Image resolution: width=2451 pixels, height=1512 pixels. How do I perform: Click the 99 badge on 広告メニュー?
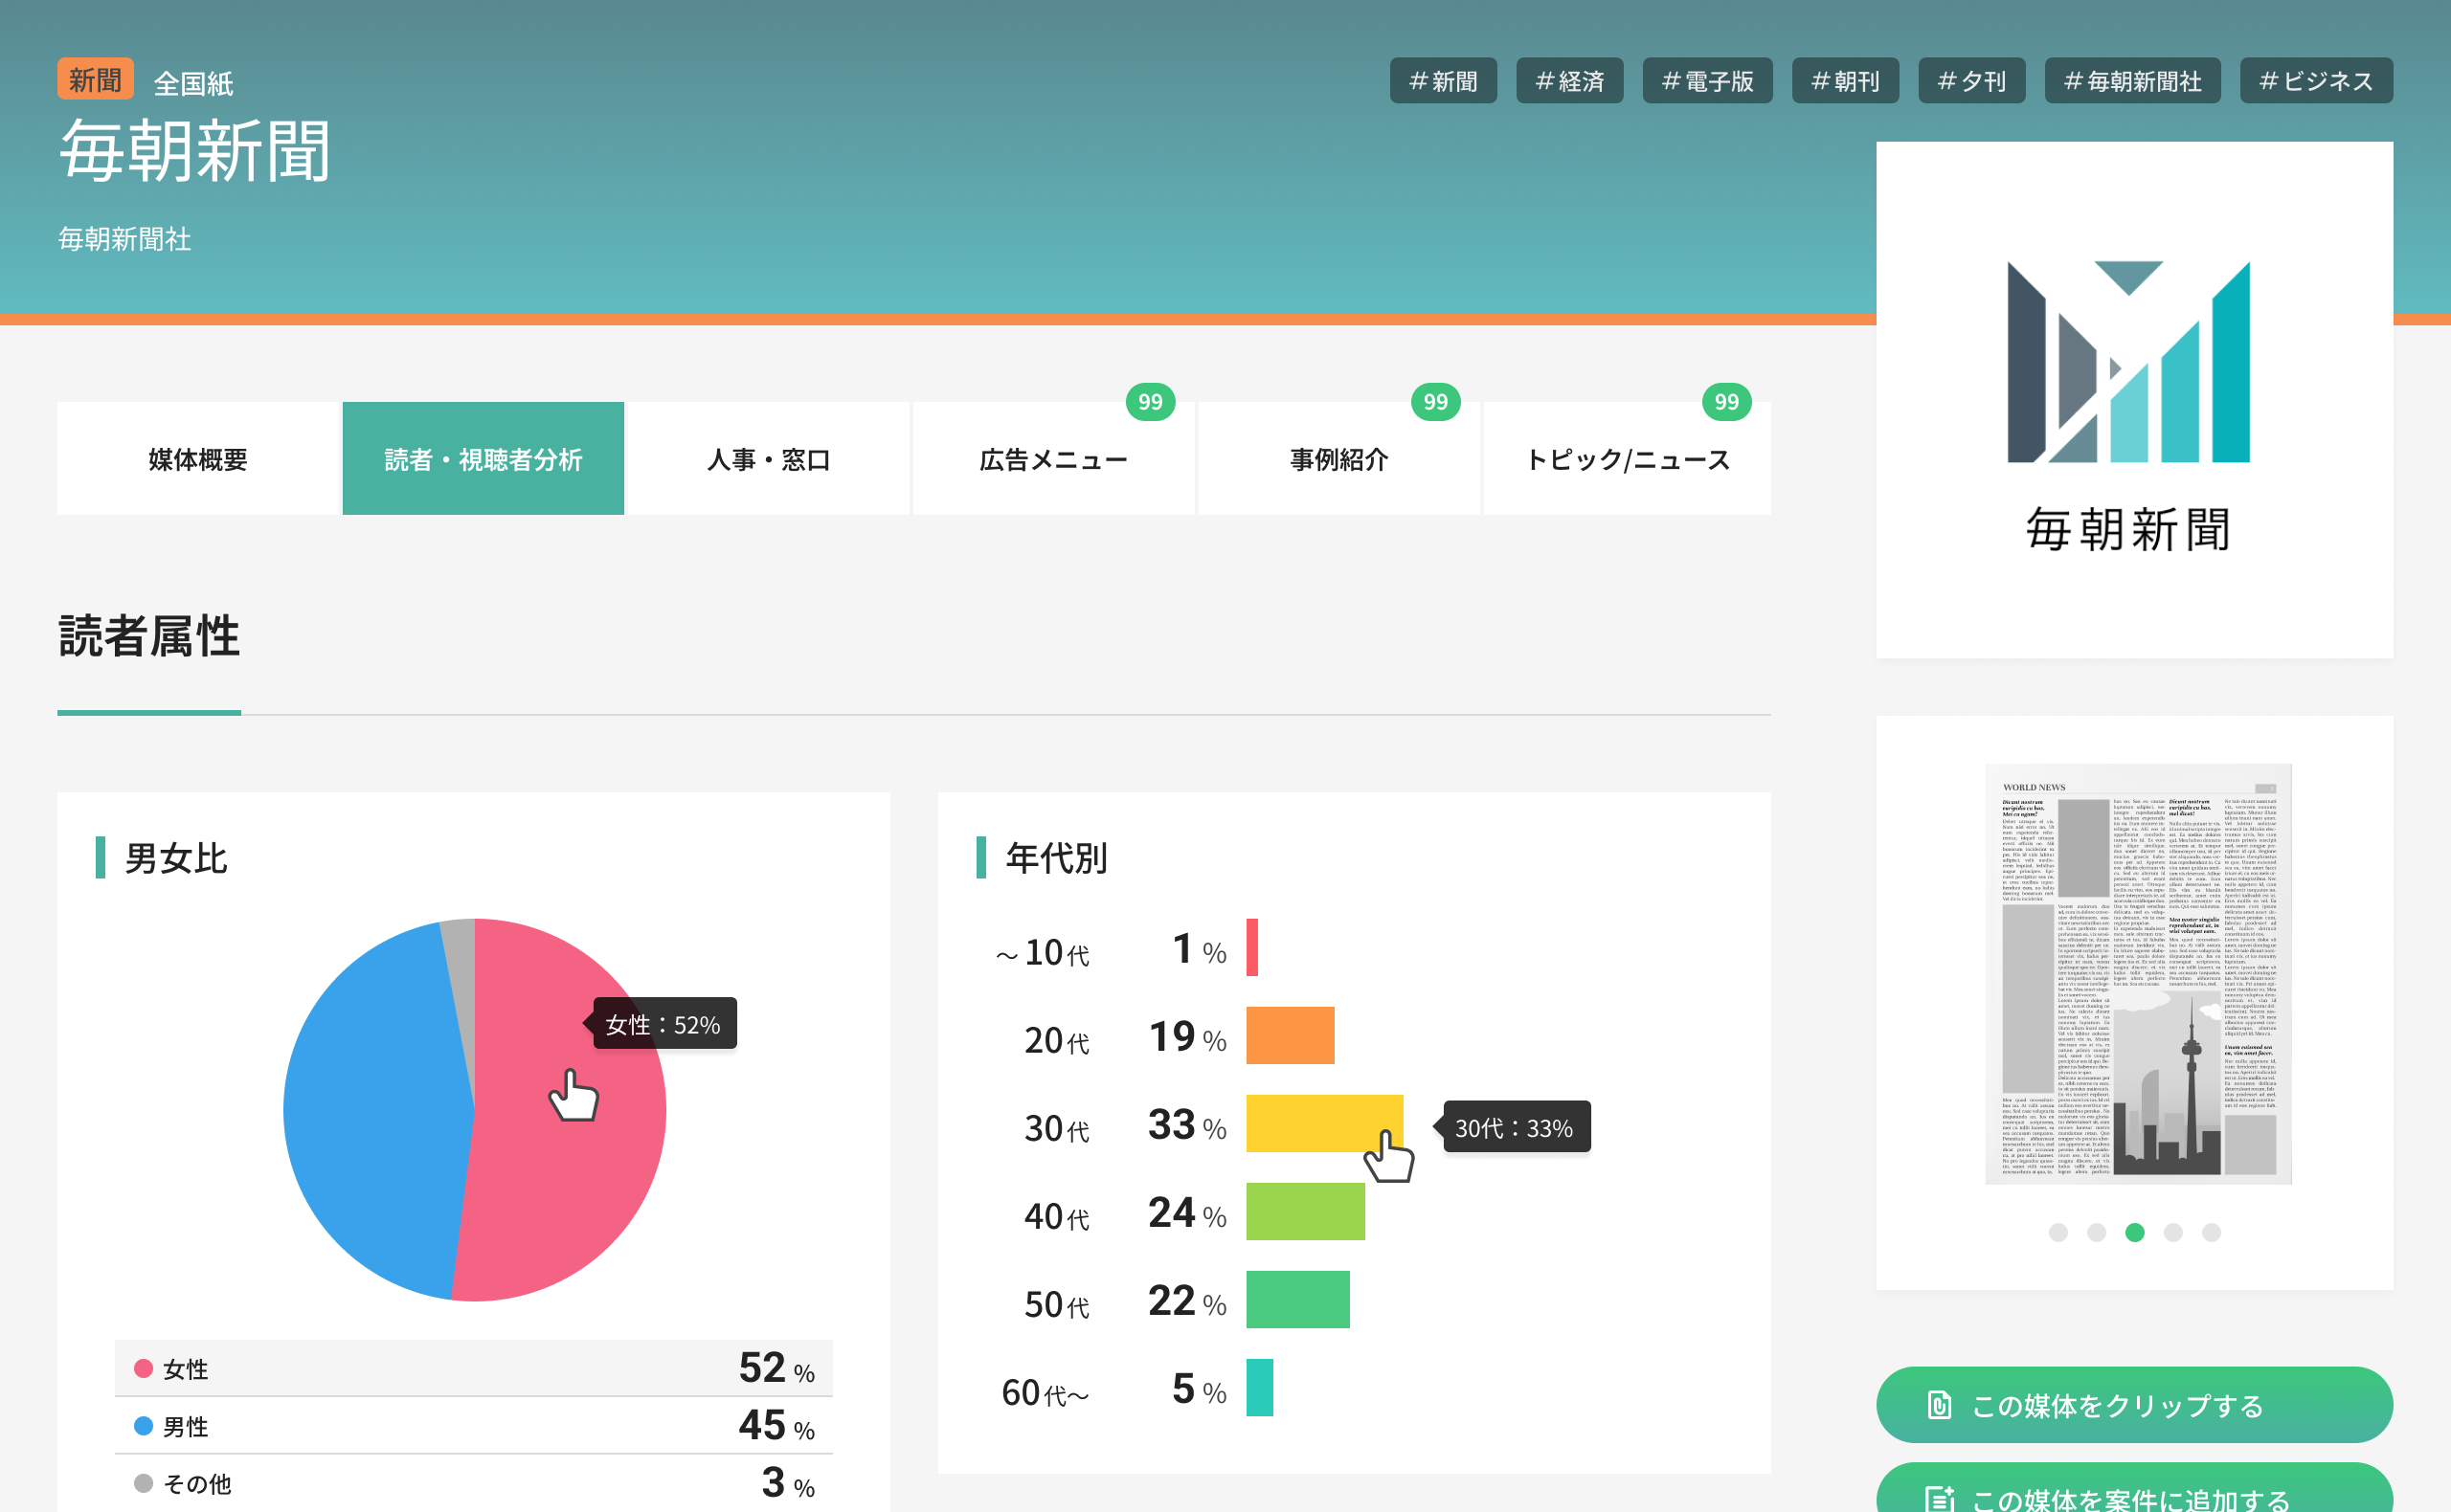(1150, 402)
